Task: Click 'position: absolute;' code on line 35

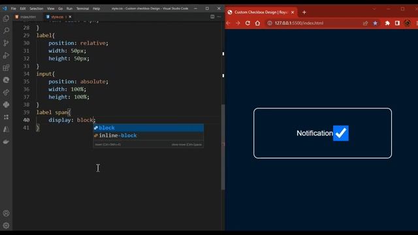Action: (78, 82)
